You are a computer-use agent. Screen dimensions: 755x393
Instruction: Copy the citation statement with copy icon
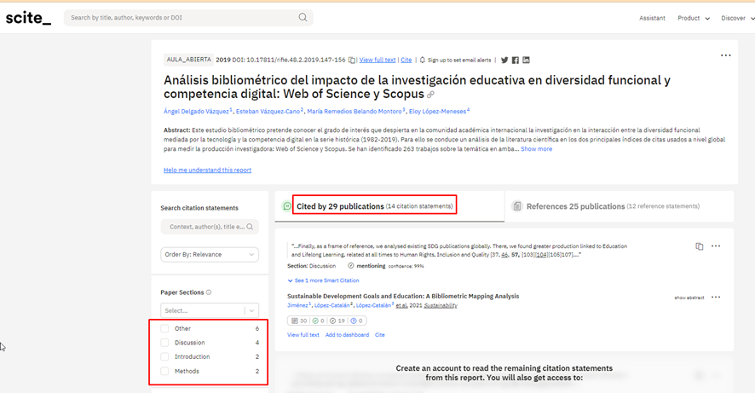click(x=699, y=246)
